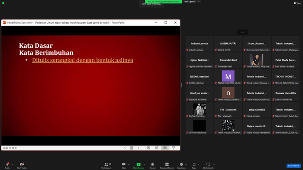This screenshot has width=303, height=170.
Task: Select the Alexander Basil participant tile
Action: (x=228, y=60)
